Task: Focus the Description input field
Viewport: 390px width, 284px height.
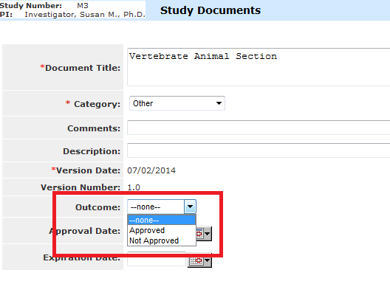Action: (259, 150)
